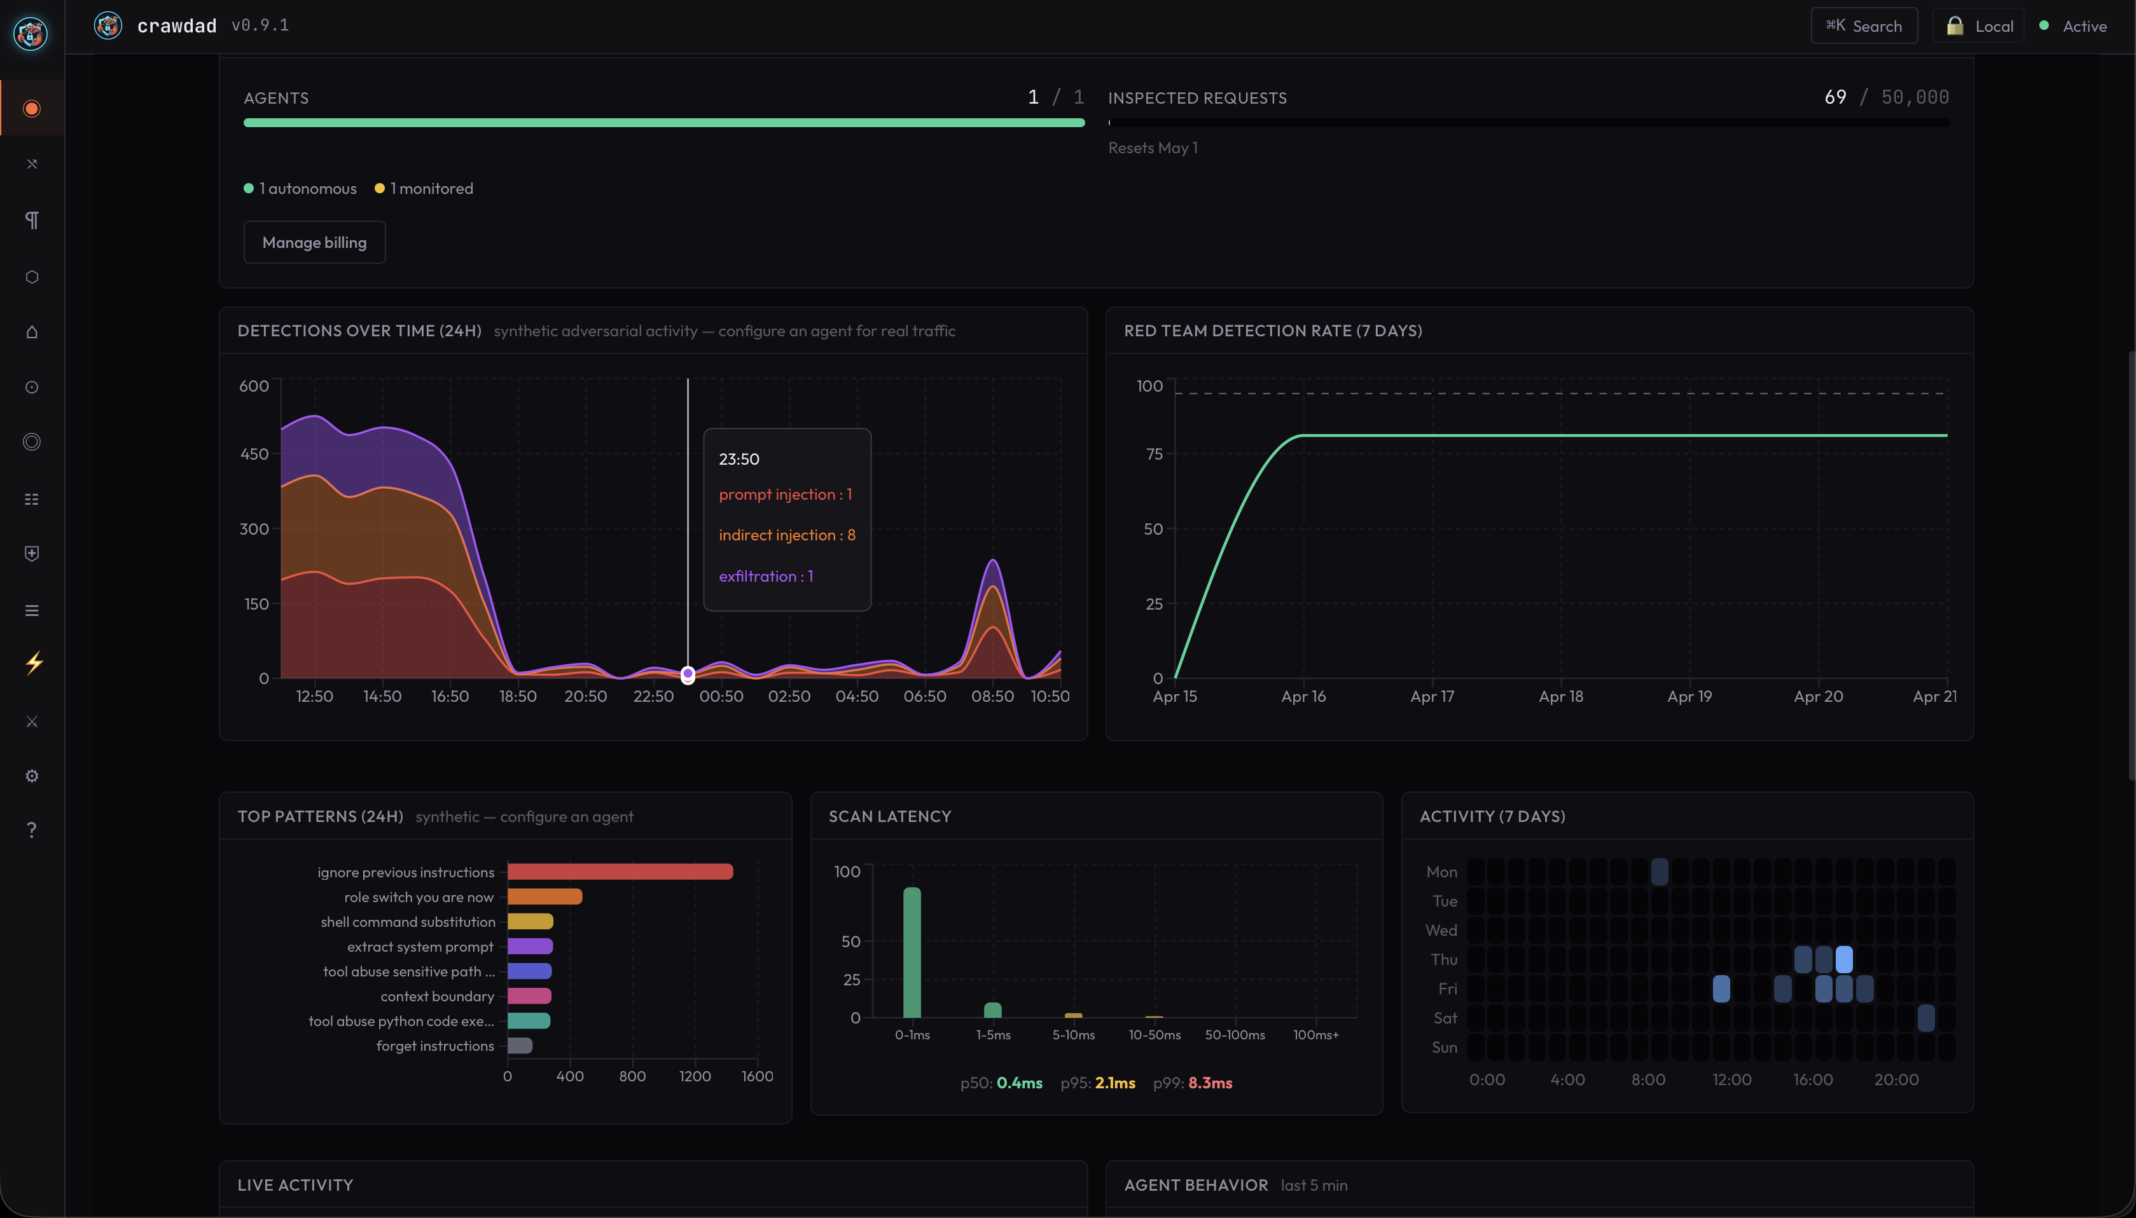Click the highlighted Saturday activity heatmap cell
The width and height of the screenshot is (2136, 1218).
coord(1926,1017)
